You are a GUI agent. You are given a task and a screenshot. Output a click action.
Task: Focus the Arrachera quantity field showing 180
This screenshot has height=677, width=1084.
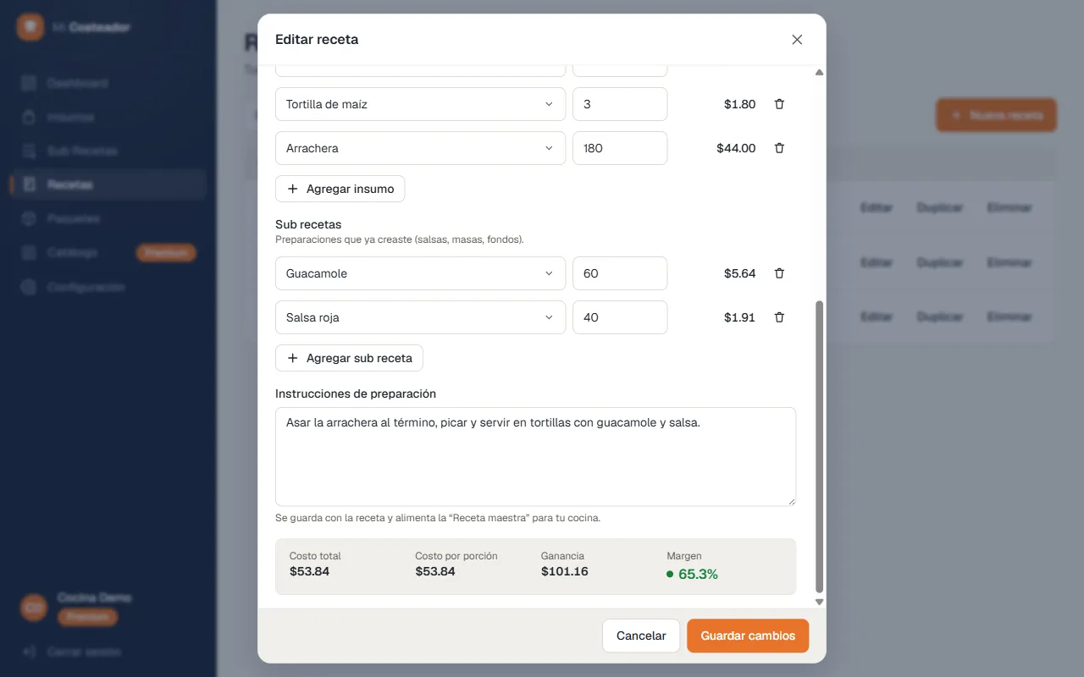click(x=620, y=148)
